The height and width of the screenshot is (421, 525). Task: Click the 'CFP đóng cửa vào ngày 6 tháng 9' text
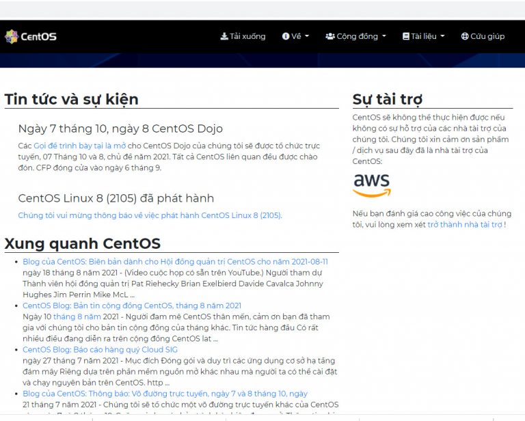(98, 168)
